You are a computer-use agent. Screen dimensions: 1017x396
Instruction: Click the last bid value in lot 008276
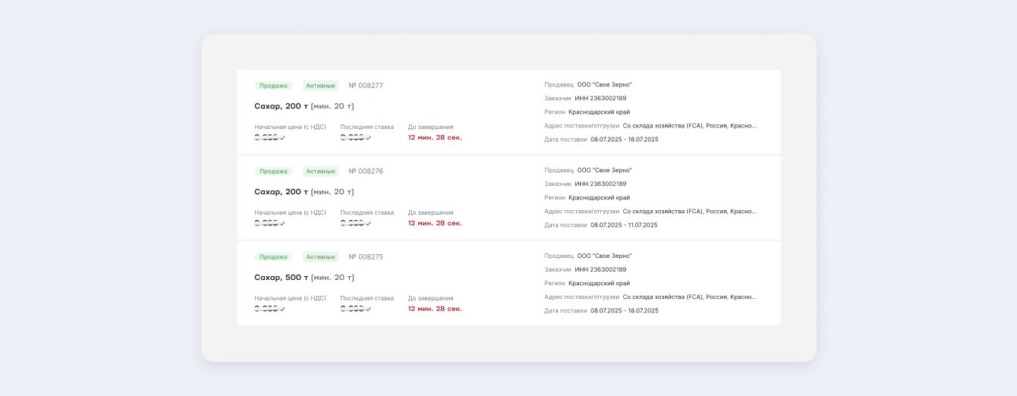coord(355,223)
